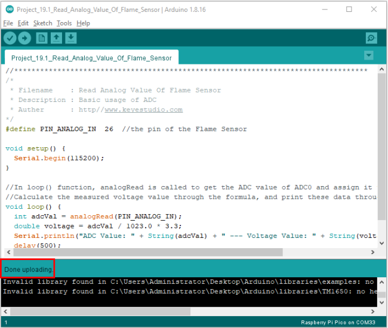388x328 pixels.
Task: Click the '//Calculate the measured voltage' comment line
Action: click(191, 197)
